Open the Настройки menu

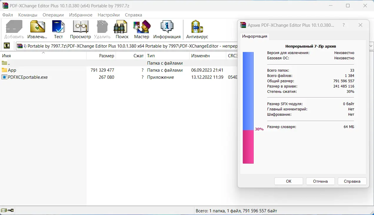tap(109, 15)
